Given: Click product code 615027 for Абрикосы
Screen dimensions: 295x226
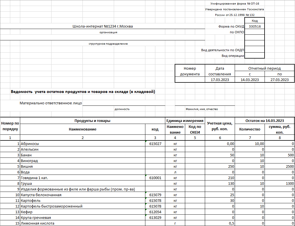Looking at the screenshot, I should pyautogui.click(x=155, y=144).
